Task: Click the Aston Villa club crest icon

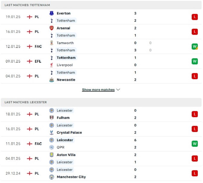Action: 52,155
